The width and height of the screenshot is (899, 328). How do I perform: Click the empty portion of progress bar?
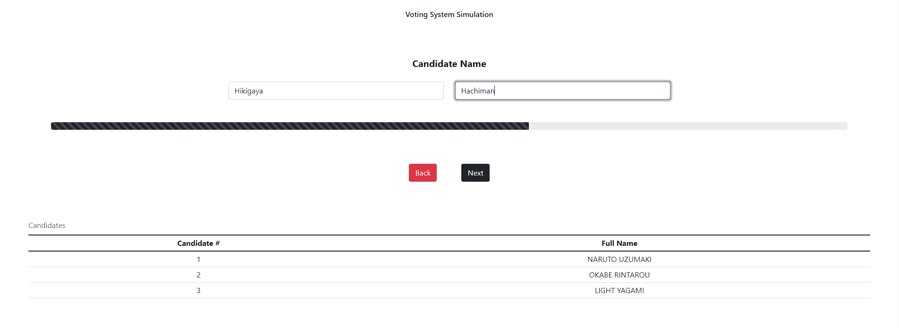(688, 126)
